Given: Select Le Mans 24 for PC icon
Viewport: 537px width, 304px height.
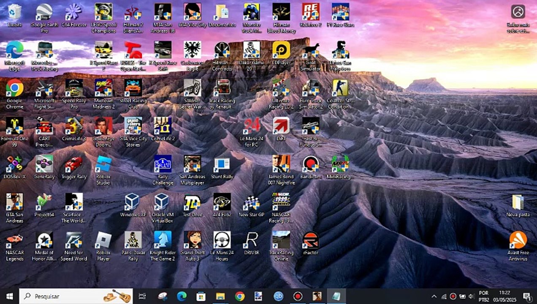Looking at the screenshot, I should coord(251,132).
